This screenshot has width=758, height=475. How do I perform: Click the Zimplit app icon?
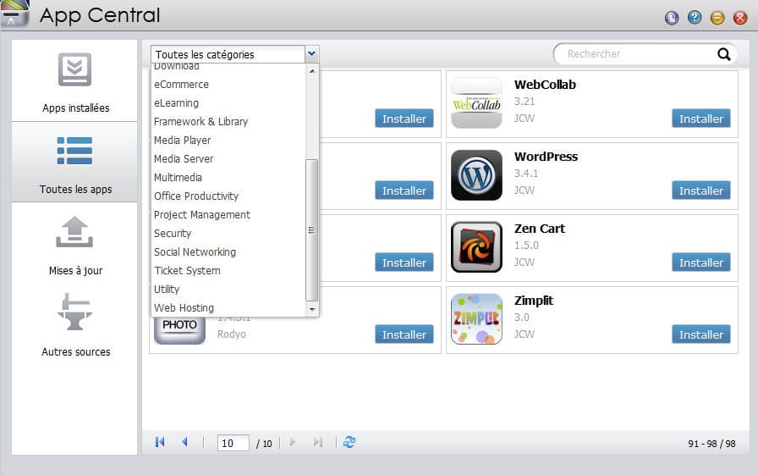click(x=476, y=319)
